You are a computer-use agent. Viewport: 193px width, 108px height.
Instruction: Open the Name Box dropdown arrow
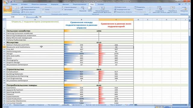(24, 17)
